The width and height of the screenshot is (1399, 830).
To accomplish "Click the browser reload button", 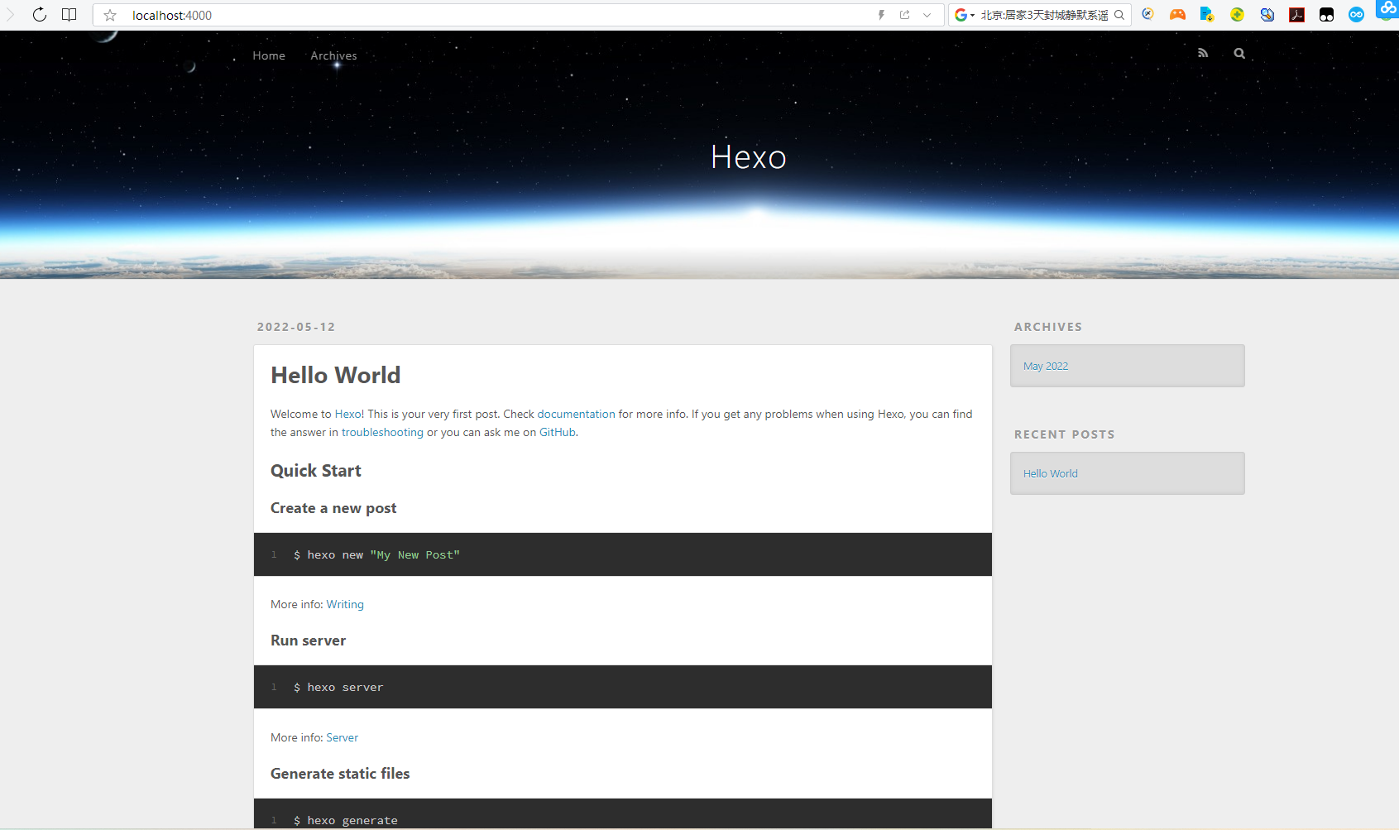I will pos(39,15).
